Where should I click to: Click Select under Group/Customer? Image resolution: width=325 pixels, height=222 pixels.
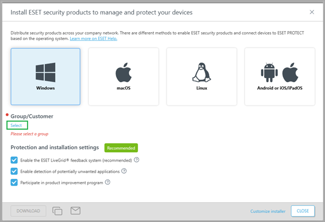(x=16, y=125)
